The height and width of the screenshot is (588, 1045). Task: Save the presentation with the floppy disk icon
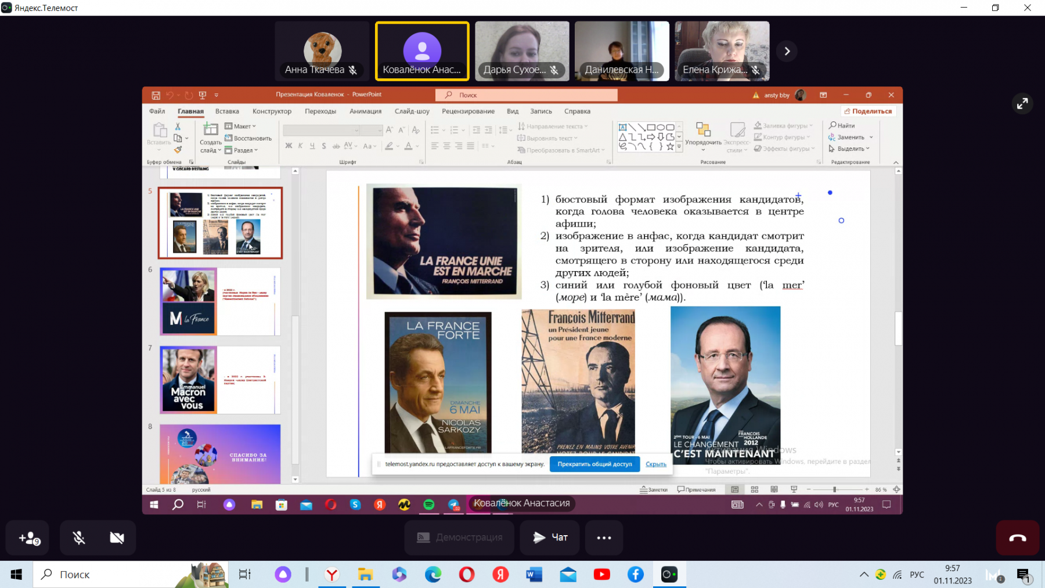point(156,95)
